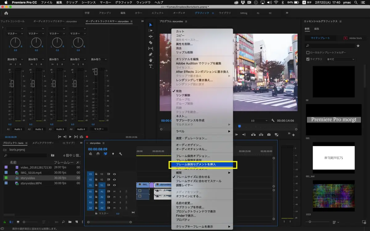Screen dimensions: 370x231
Task: Open the timeline display settings wrench
Action: point(121,154)
